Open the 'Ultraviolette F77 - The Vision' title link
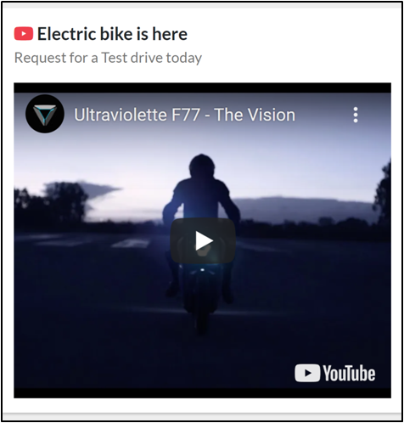This screenshot has height=423, width=404. coord(184,115)
